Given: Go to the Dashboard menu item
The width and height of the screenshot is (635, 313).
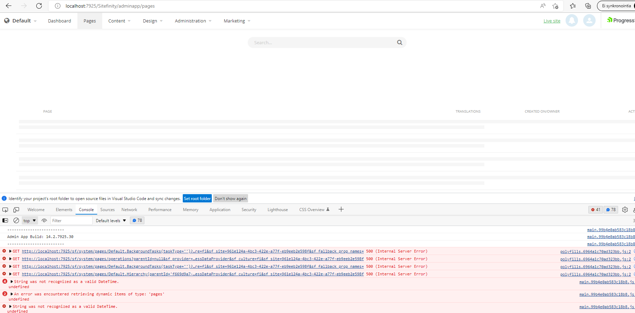Looking at the screenshot, I should pyautogui.click(x=59, y=21).
